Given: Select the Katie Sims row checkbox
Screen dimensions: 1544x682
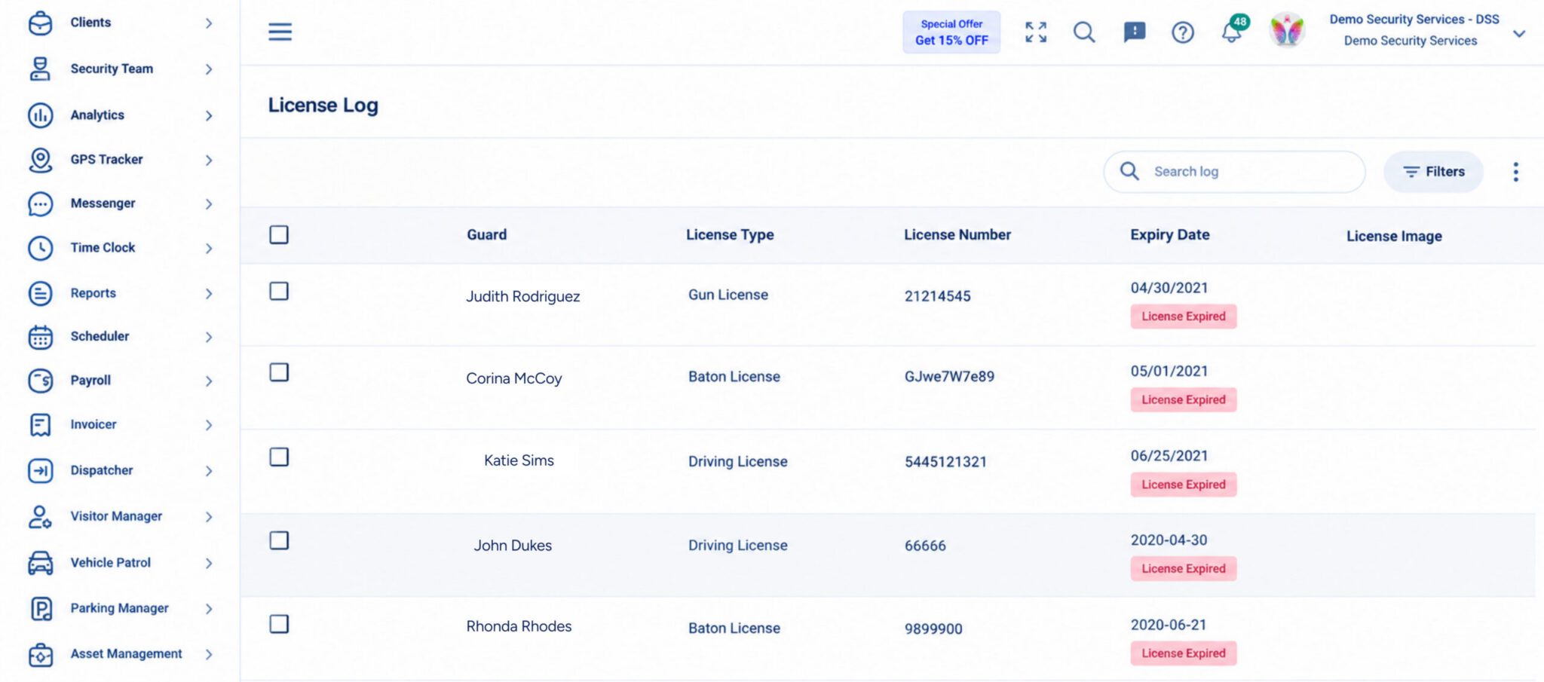Looking at the screenshot, I should click(279, 457).
